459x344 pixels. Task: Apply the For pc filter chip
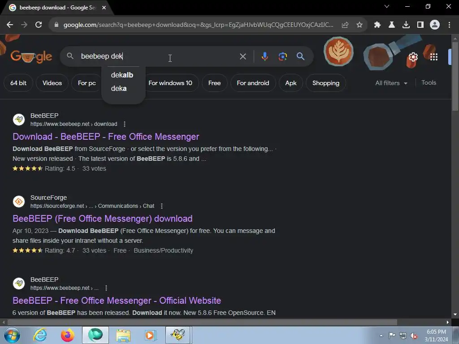(87, 83)
